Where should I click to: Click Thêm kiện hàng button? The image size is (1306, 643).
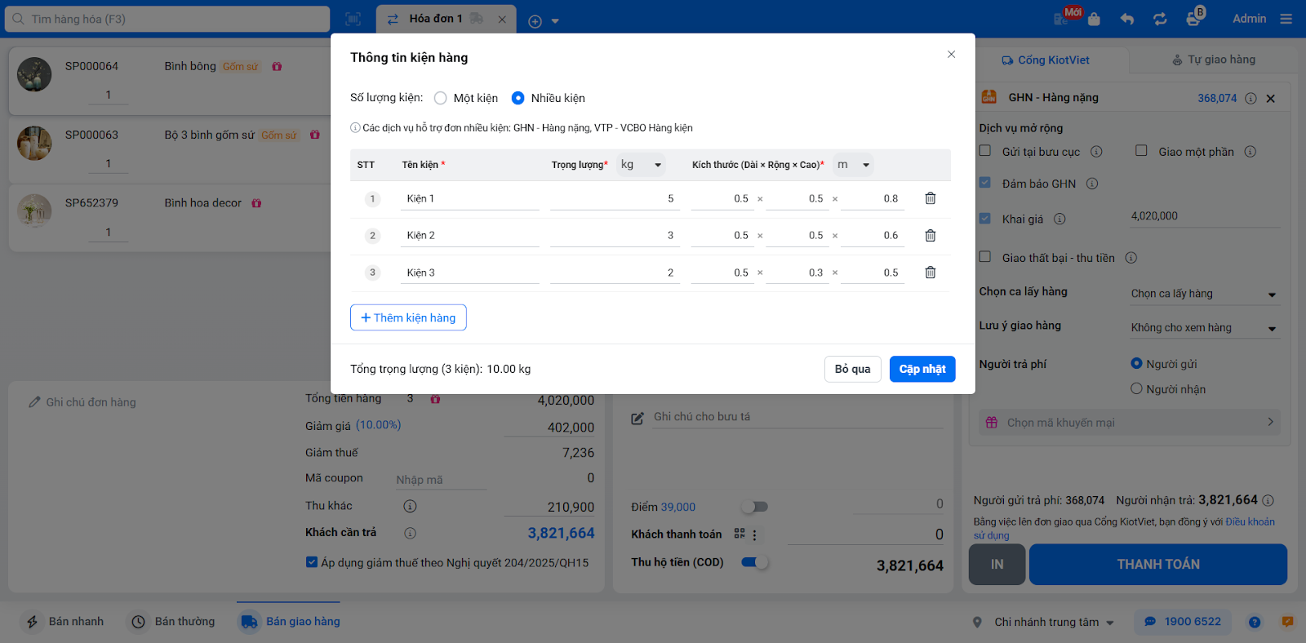click(x=408, y=317)
